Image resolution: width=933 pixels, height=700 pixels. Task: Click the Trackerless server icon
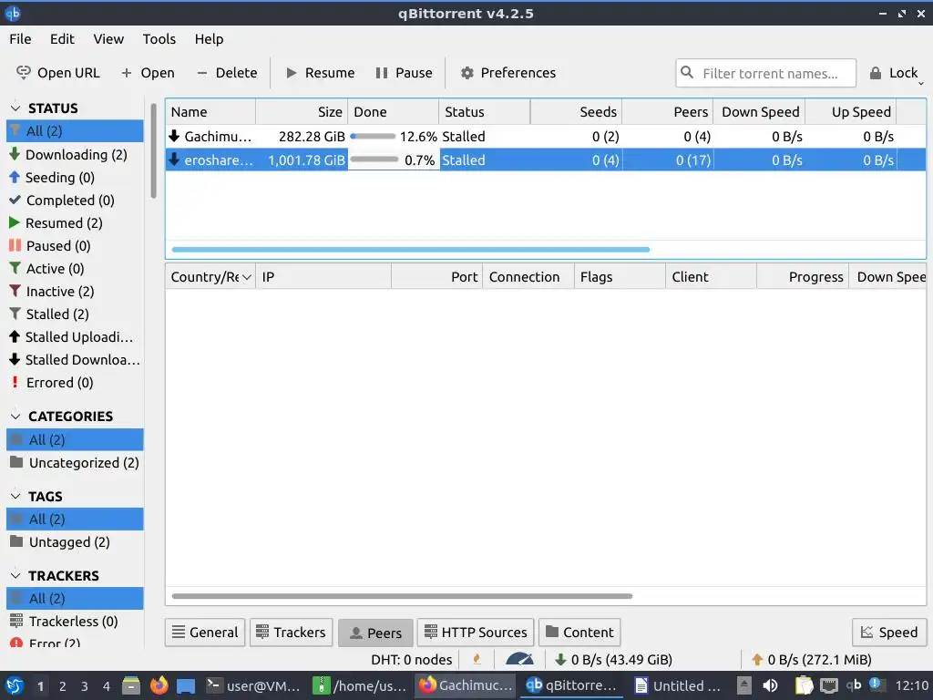(x=16, y=620)
